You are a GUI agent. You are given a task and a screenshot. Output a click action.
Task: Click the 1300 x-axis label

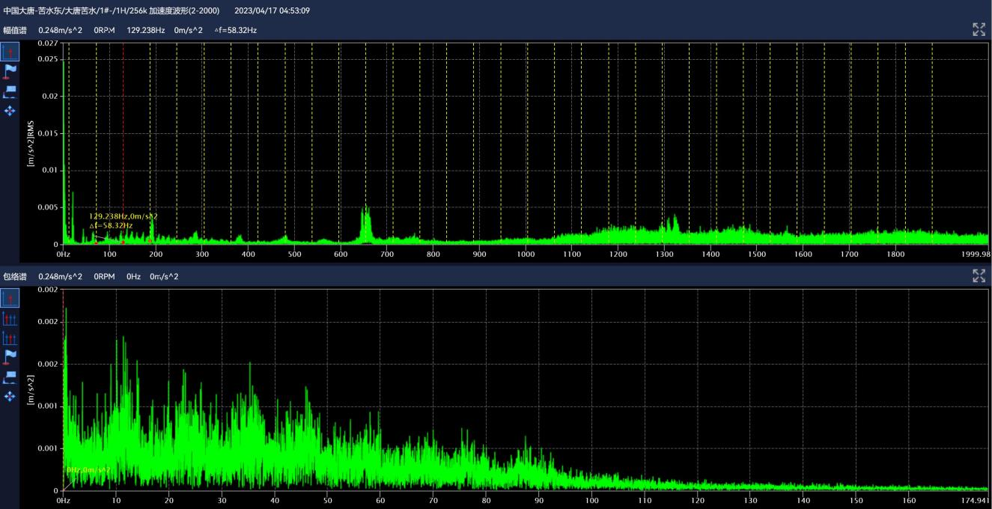point(664,254)
